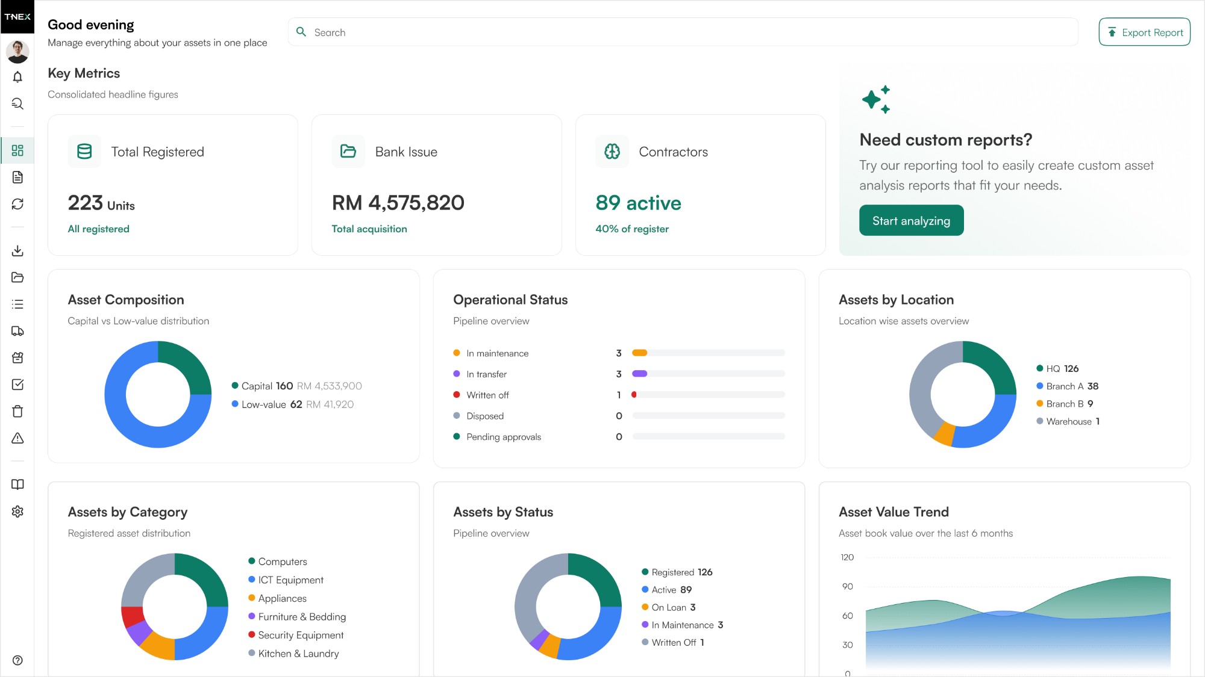The image size is (1205, 677).
Task: Open the book guide icon in sidebar
Action: click(17, 484)
